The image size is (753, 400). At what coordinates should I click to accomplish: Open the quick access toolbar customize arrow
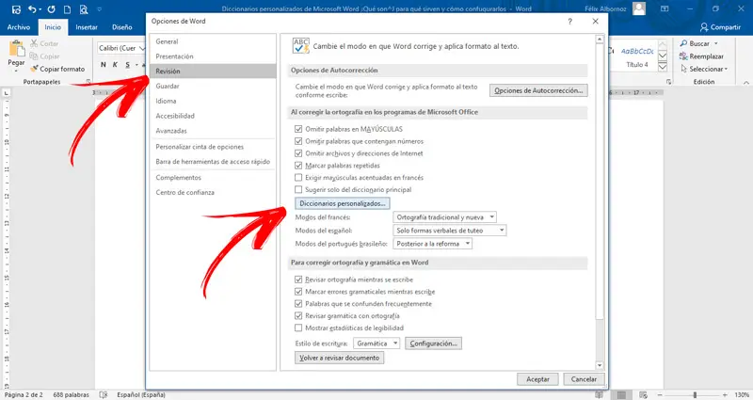click(x=100, y=9)
